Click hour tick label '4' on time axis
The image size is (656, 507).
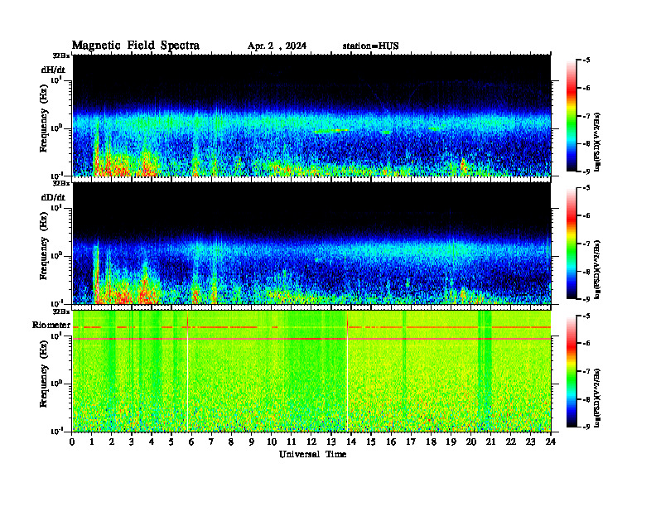[152, 442]
